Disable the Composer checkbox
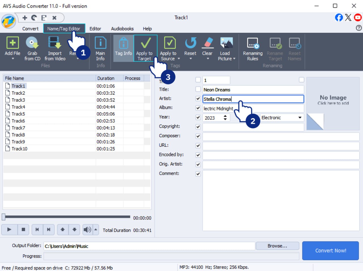 (x=198, y=136)
